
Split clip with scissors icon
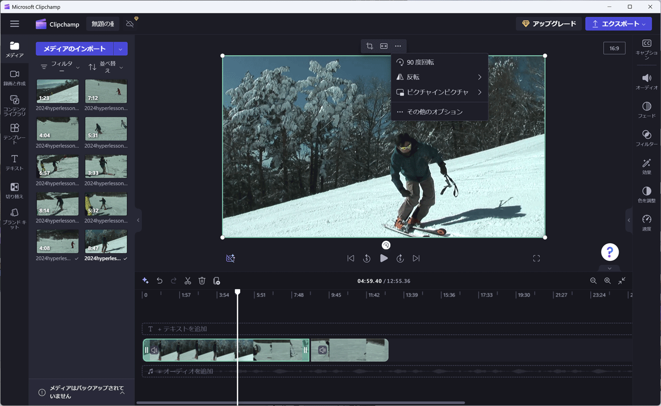tap(188, 281)
